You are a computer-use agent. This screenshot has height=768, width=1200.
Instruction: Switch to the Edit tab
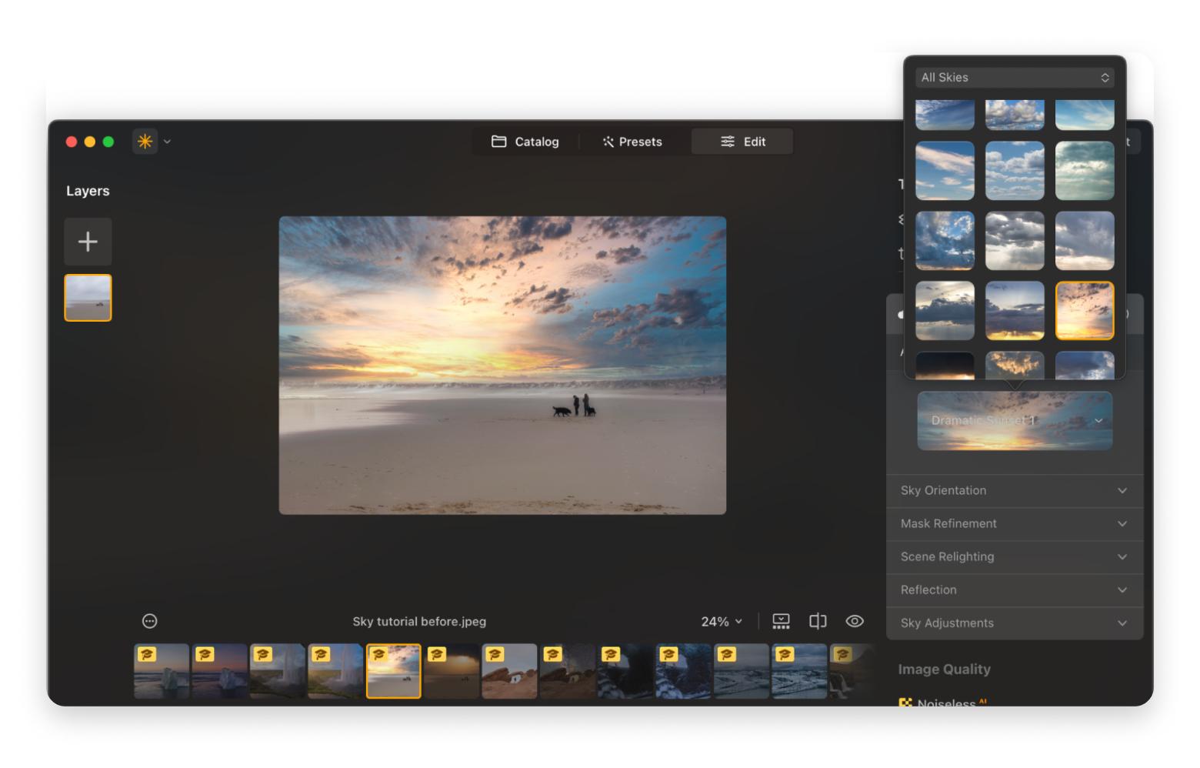(x=742, y=142)
